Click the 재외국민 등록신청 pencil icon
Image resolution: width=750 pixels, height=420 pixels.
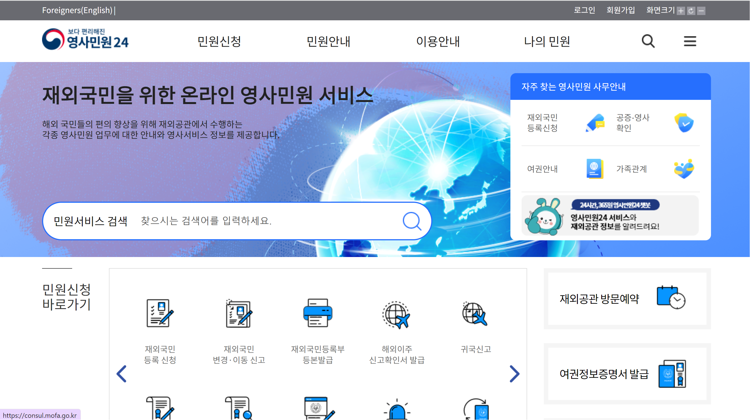click(x=595, y=123)
